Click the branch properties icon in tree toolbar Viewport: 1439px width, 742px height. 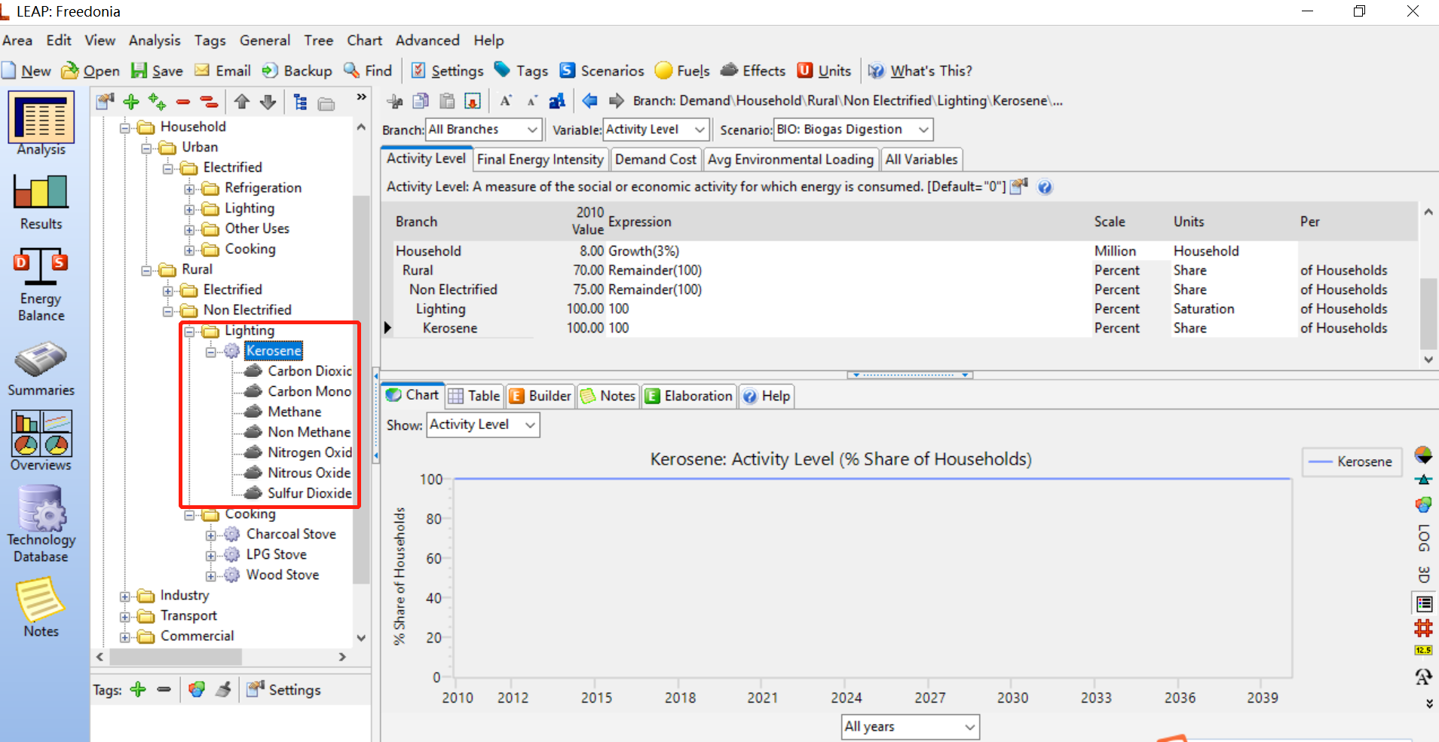(x=105, y=102)
